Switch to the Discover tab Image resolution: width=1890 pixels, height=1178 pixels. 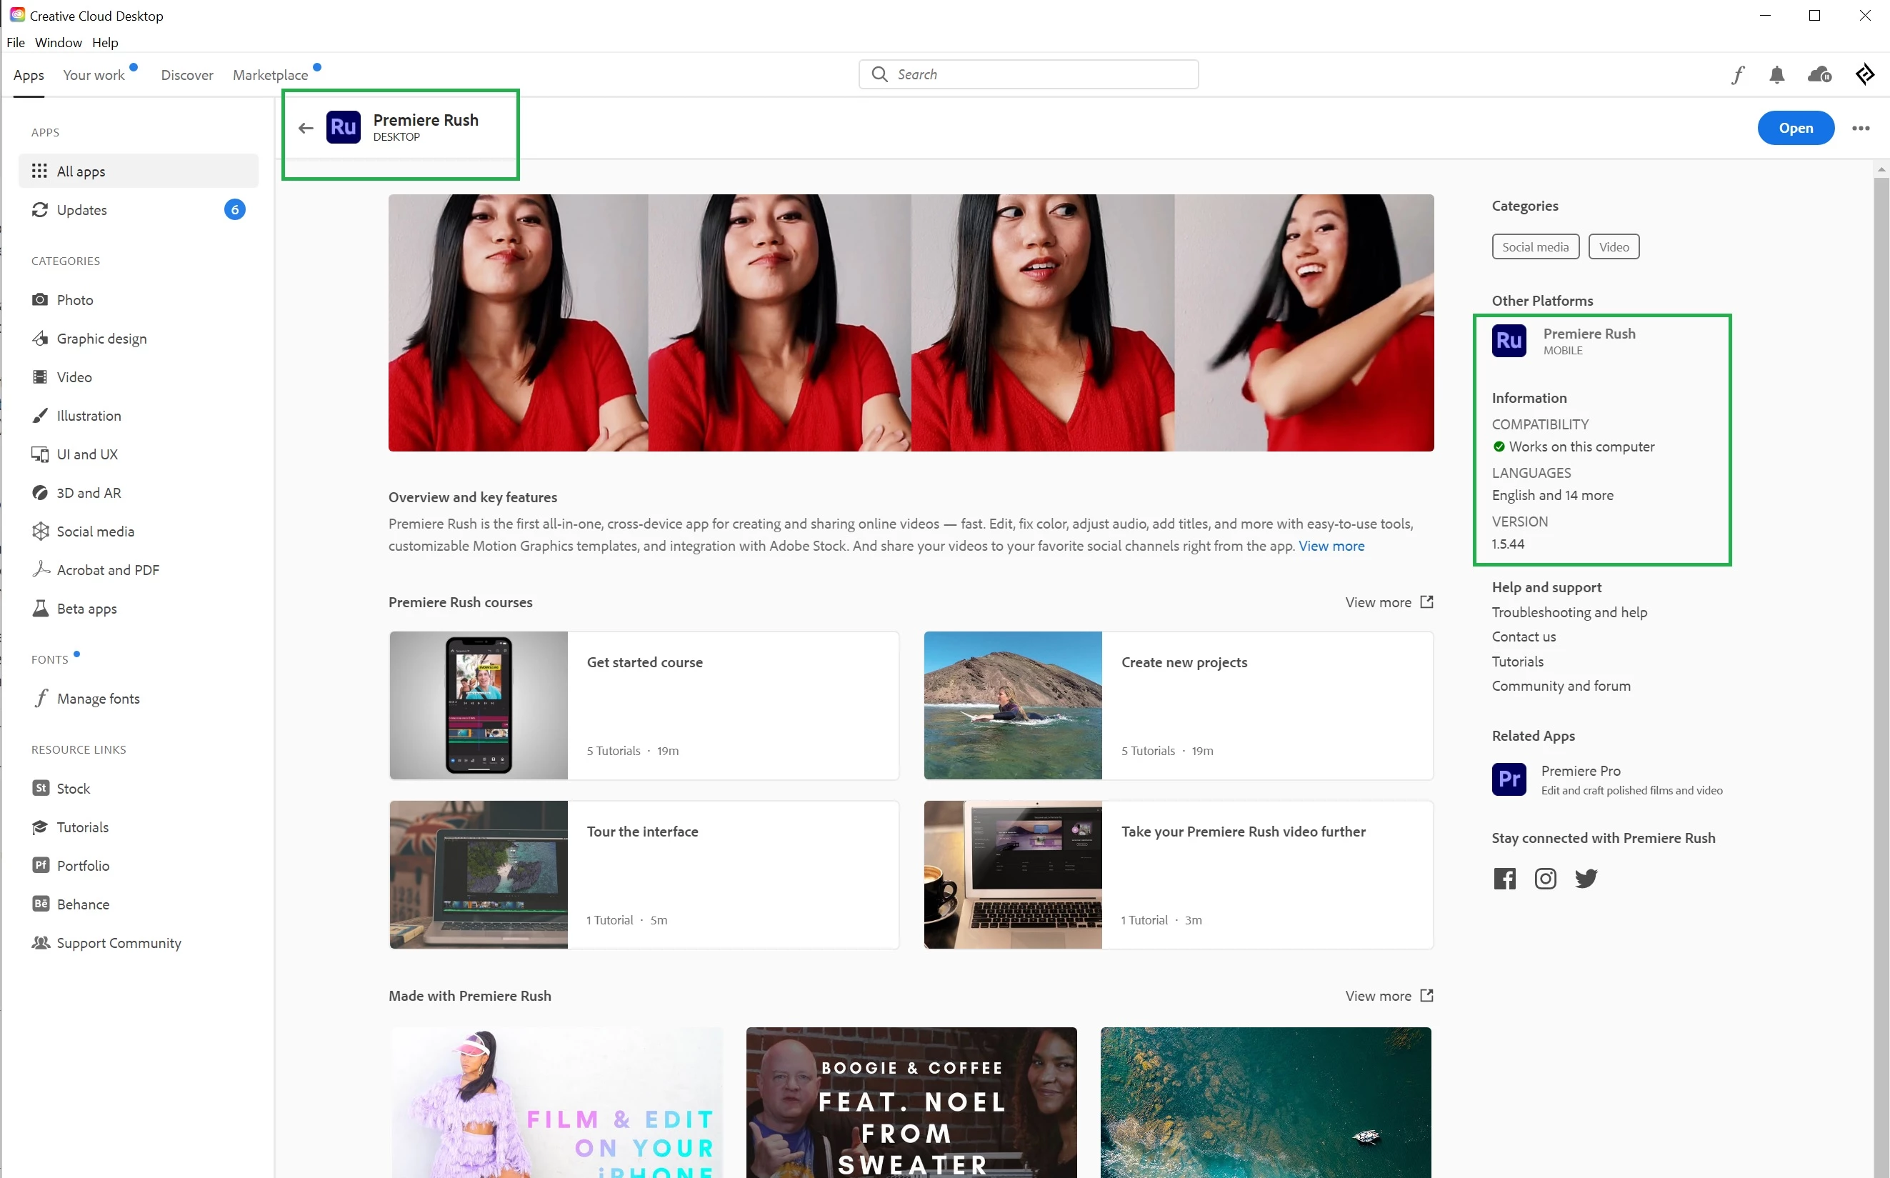(x=187, y=75)
